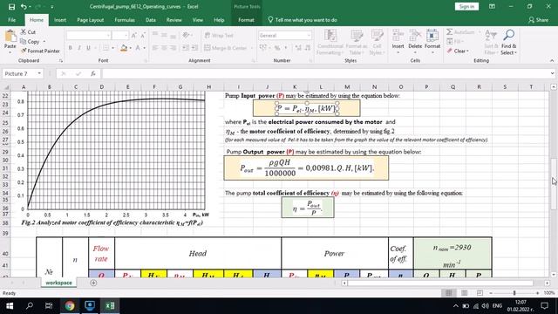Toggle Bold formatting
The image size is (558, 314).
[70, 48]
